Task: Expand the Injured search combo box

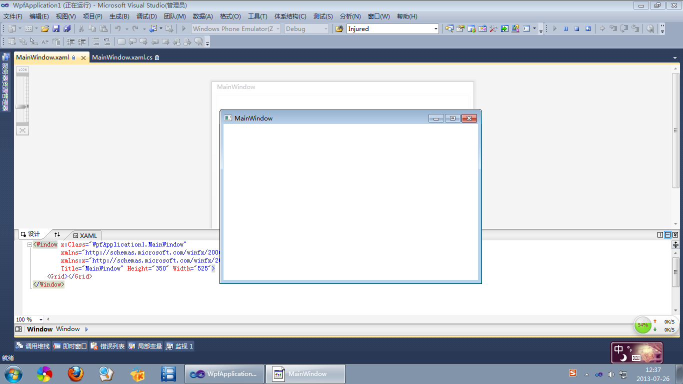Action: tap(435, 29)
